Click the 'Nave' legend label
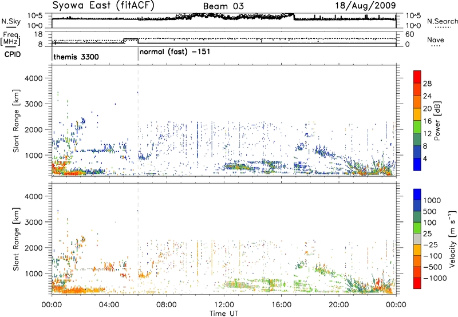Viewport: 458px width, 317px height. pos(436,39)
